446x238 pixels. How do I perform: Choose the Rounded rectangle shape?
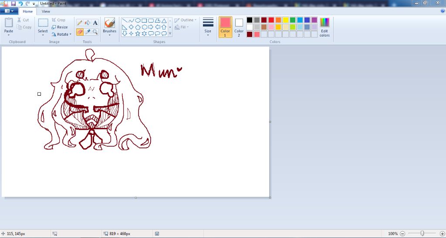151,21
